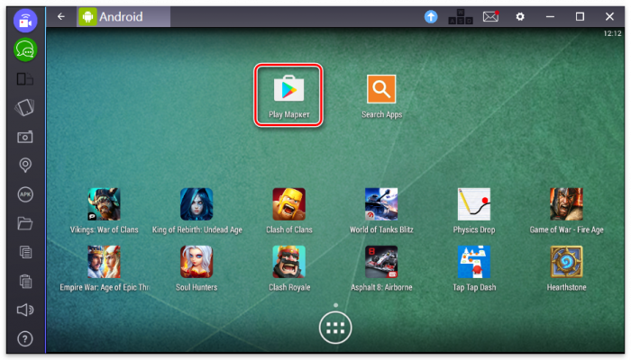Launch the Search Apps icon

point(381,89)
